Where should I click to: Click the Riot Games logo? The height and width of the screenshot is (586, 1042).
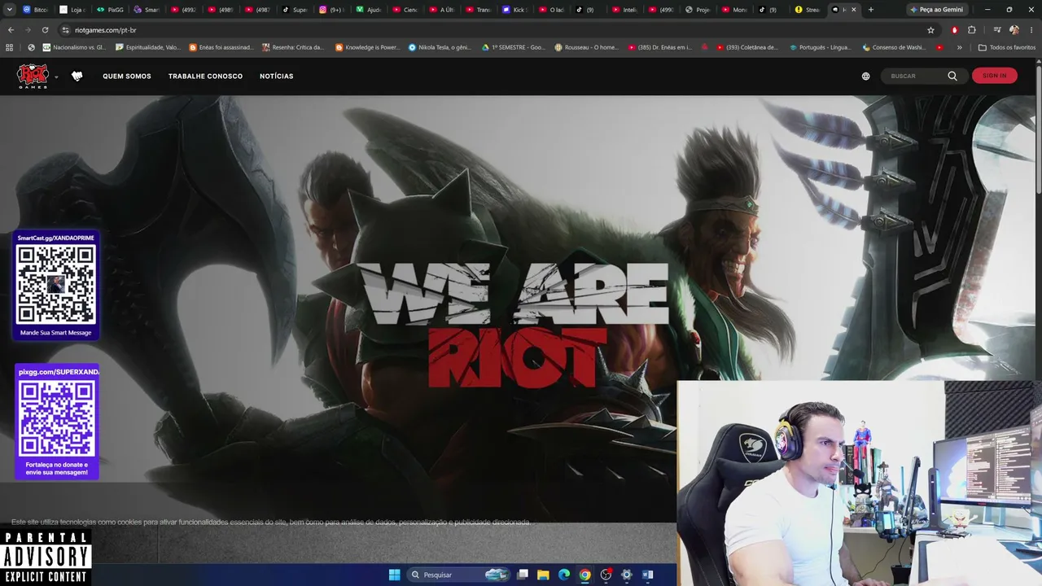coord(33,76)
